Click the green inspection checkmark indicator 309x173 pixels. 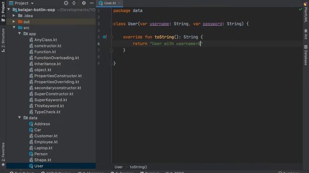(x=300, y=9)
